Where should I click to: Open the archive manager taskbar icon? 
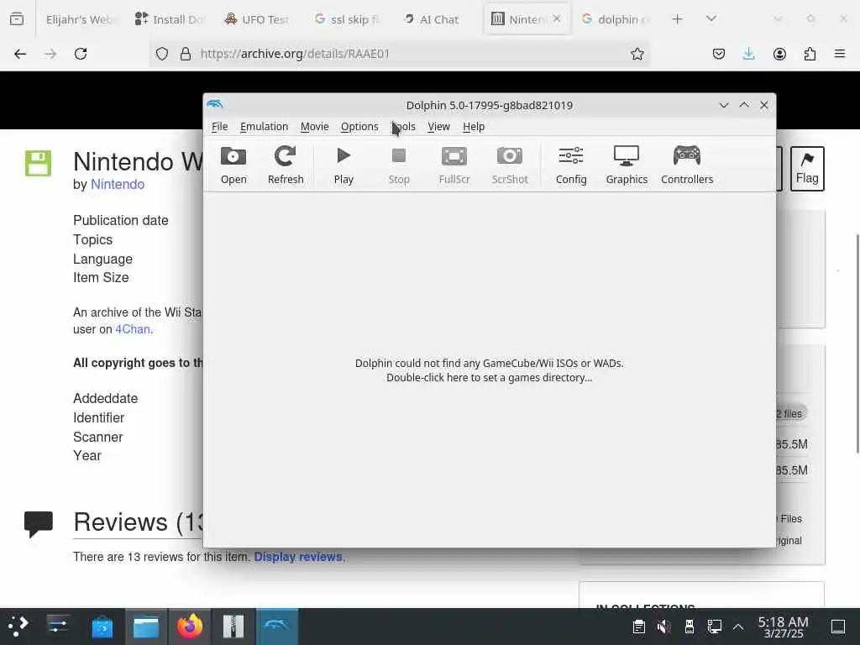(x=233, y=627)
